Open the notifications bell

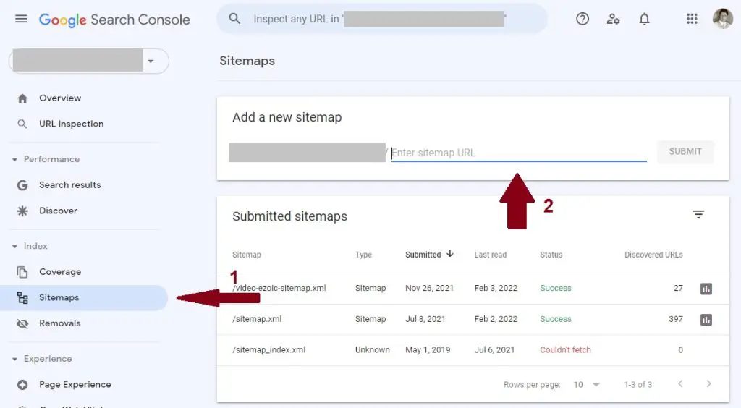click(x=644, y=19)
